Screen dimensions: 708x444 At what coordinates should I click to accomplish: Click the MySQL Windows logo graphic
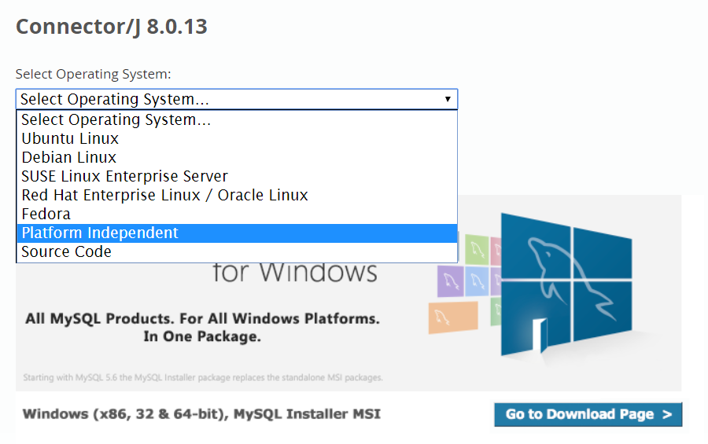click(566, 285)
